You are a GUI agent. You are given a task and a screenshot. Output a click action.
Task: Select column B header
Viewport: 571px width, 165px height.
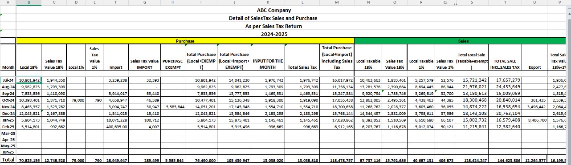(29, 3)
